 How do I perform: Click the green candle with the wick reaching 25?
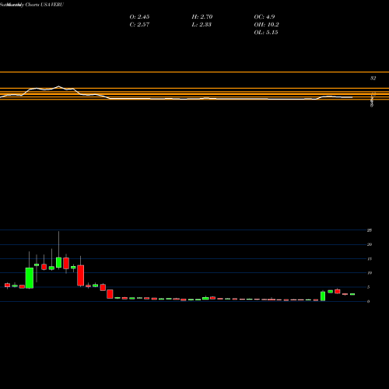(58, 262)
